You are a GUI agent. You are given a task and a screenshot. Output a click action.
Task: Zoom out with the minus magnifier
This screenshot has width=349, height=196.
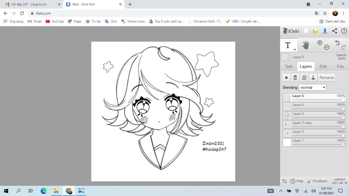327,47
